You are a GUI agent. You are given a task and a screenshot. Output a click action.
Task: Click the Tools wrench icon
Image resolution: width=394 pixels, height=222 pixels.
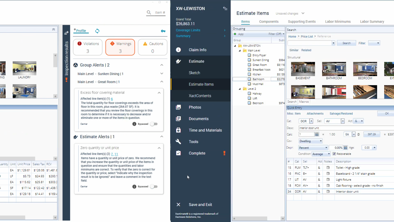[178, 142]
